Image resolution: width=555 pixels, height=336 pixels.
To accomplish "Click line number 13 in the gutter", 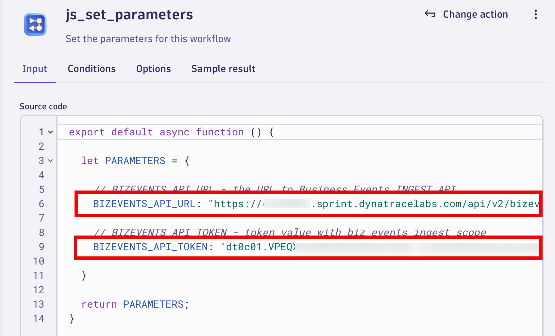I will [x=39, y=304].
